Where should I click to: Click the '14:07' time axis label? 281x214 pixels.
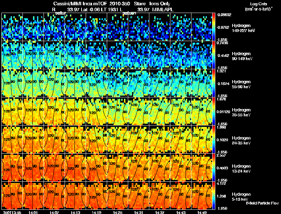(54, 213)
